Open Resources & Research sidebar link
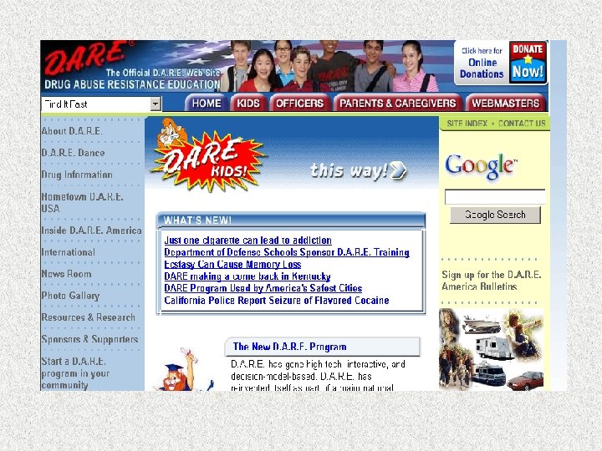Screen dimensions: 602x451 coord(88,317)
